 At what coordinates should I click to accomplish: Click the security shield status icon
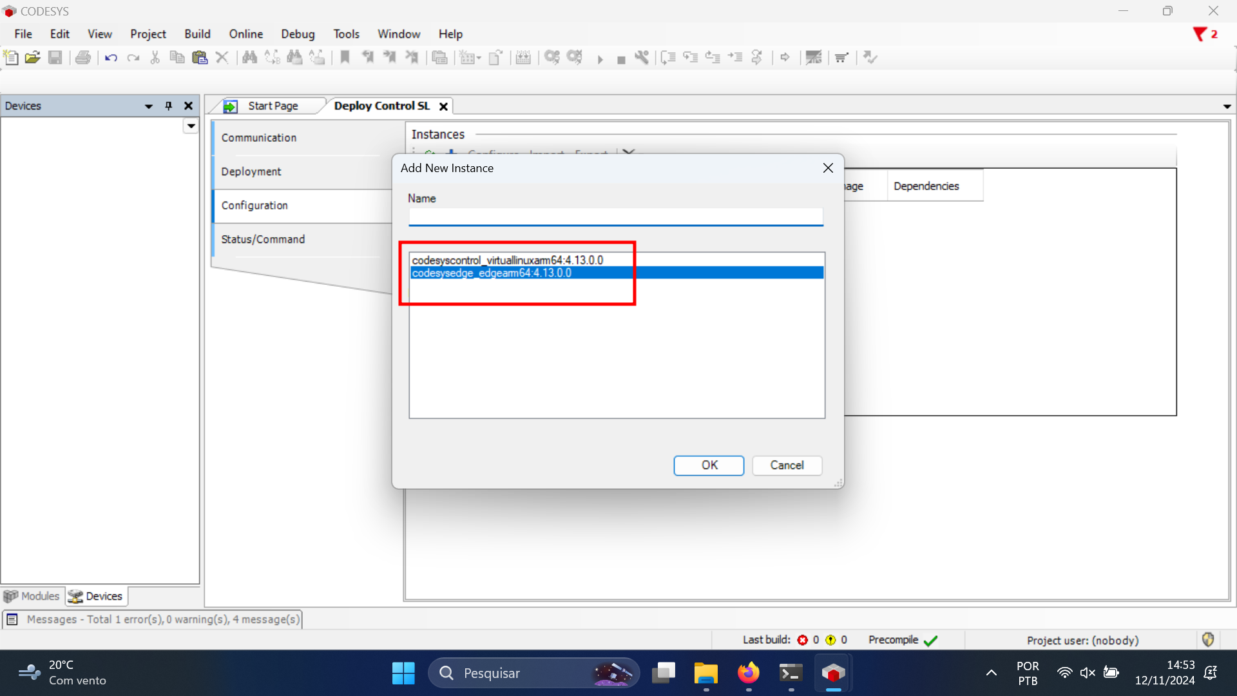(1208, 640)
